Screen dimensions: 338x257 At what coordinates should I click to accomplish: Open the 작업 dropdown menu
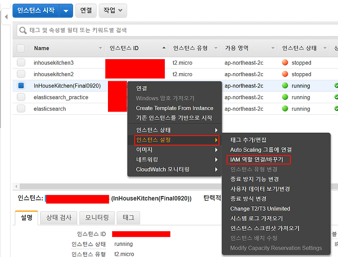tap(113, 11)
